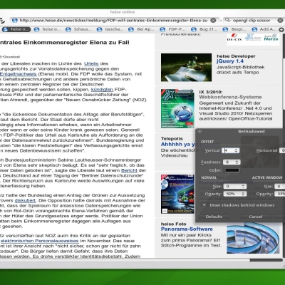The width and height of the screenshot is (285, 285).
Task: Click the heise Netze logo
Action: [271, 38]
